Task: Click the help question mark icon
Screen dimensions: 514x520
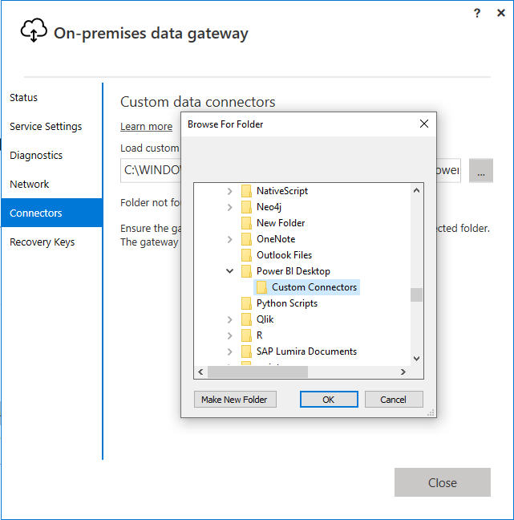Action: pos(478,13)
